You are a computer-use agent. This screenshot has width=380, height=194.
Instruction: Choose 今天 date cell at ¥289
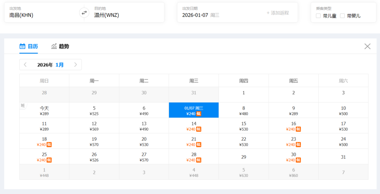[x=44, y=110]
